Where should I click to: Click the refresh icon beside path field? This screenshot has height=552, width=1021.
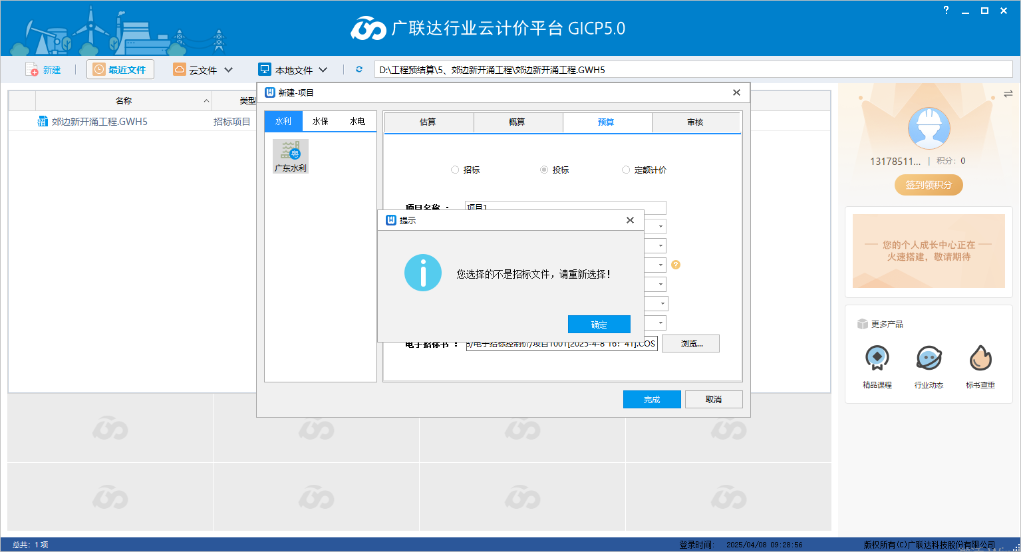(359, 69)
